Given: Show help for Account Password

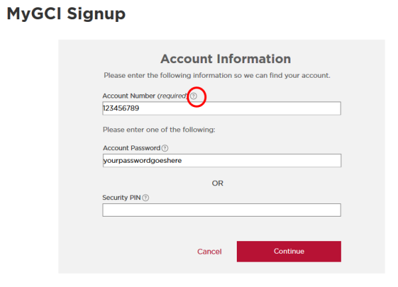Looking at the screenshot, I should click(165, 148).
